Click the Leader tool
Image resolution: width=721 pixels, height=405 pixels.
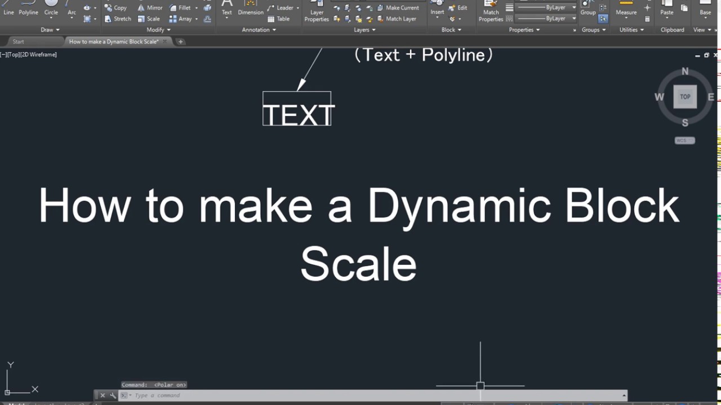coord(280,8)
